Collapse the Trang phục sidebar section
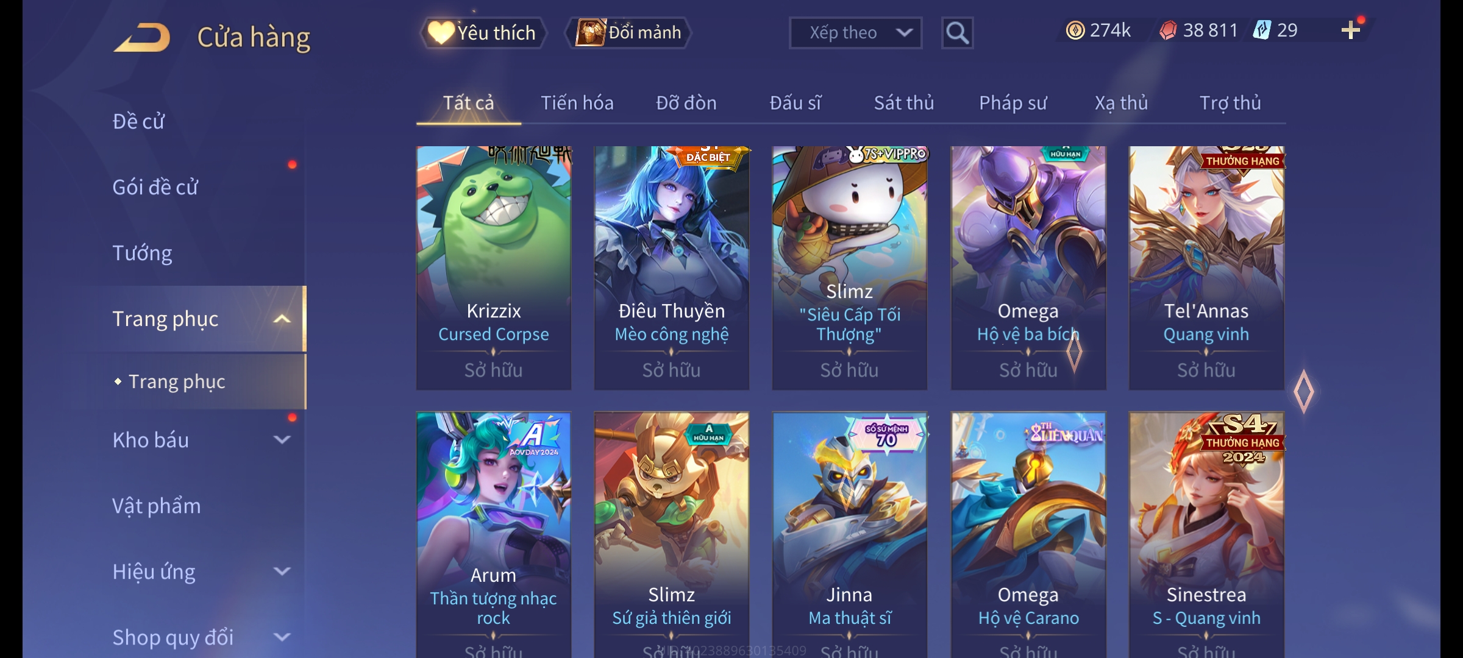This screenshot has height=658, width=1463. tap(282, 319)
